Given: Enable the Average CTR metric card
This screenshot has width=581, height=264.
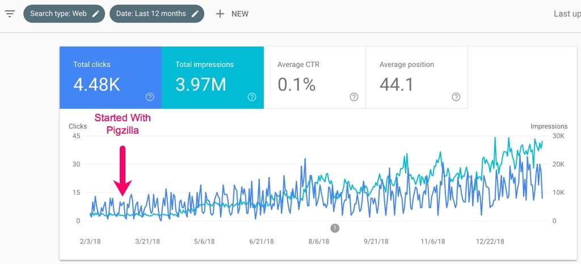Looking at the screenshot, I should point(314,78).
